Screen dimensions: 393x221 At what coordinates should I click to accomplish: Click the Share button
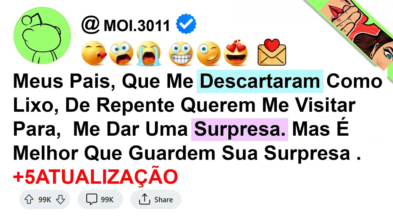click(156, 200)
